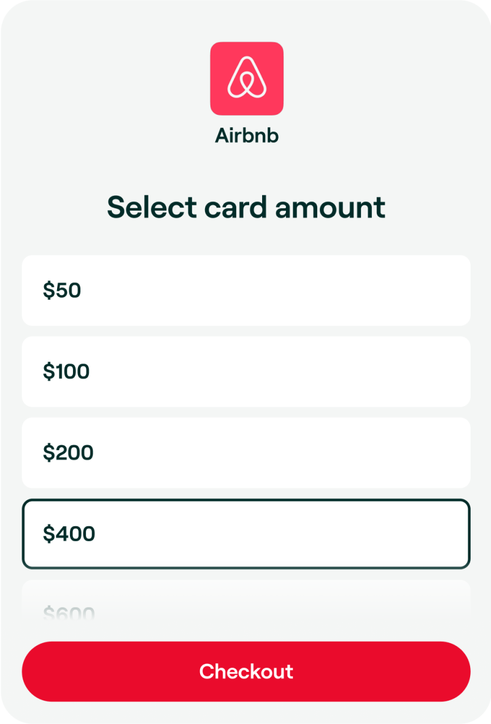491x724 pixels.
Task: Click the $400 price label text
Action: click(x=69, y=534)
